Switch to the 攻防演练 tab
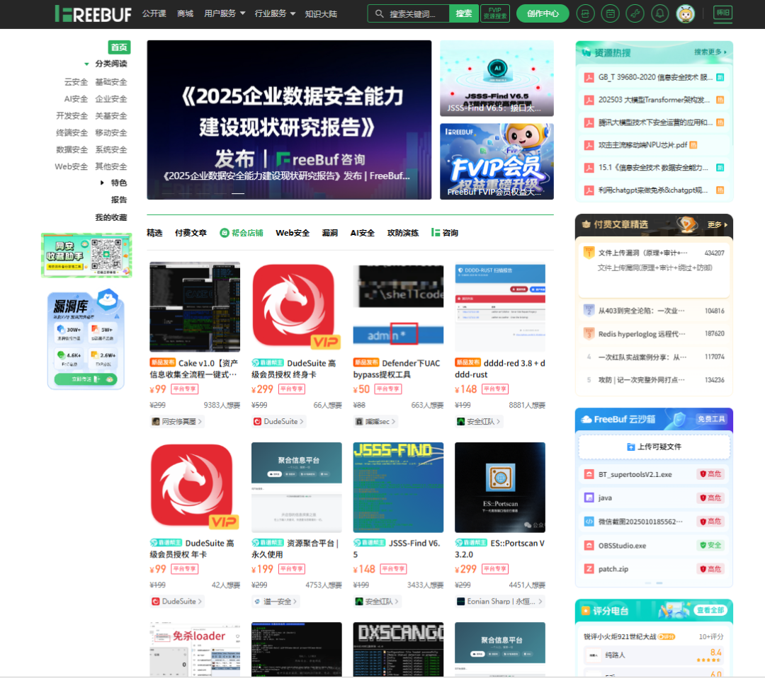This screenshot has width=765, height=678. 403,233
